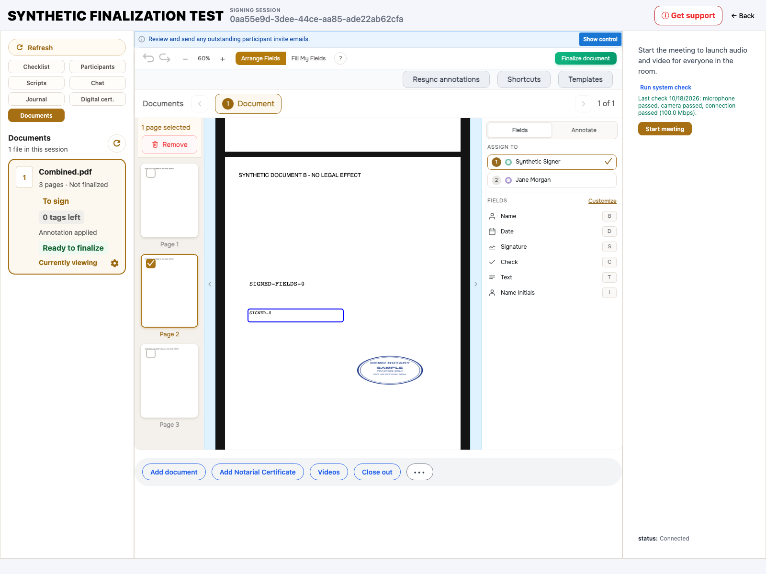Click the Name field person icon
This screenshot has height=574, width=766.
pyautogui.click(x=492, y=216)
